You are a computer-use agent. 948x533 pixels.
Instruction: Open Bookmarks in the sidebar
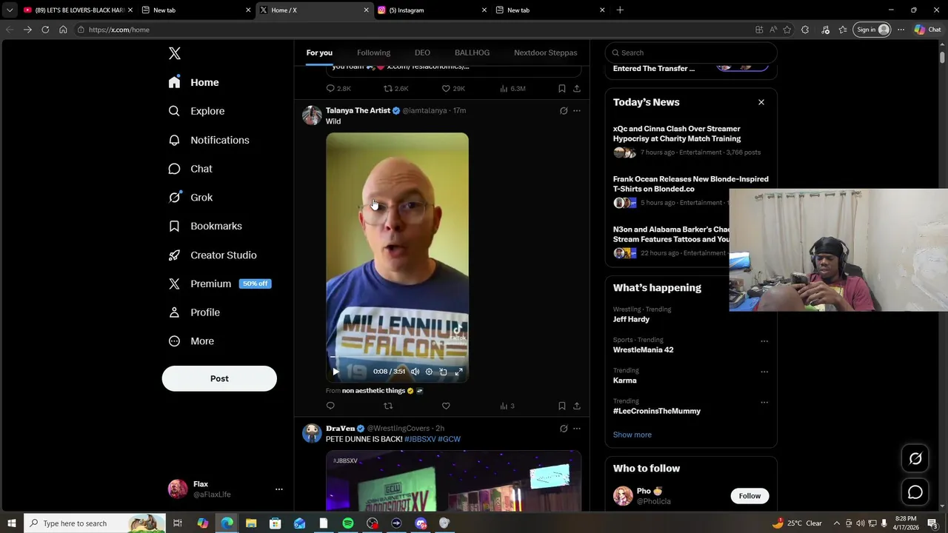click(x=205, y=226)
